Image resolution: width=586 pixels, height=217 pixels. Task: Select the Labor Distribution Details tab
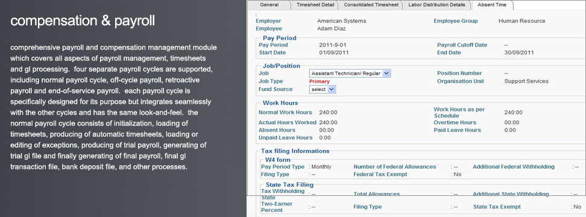pyautogui.click(x=436, y=5)
